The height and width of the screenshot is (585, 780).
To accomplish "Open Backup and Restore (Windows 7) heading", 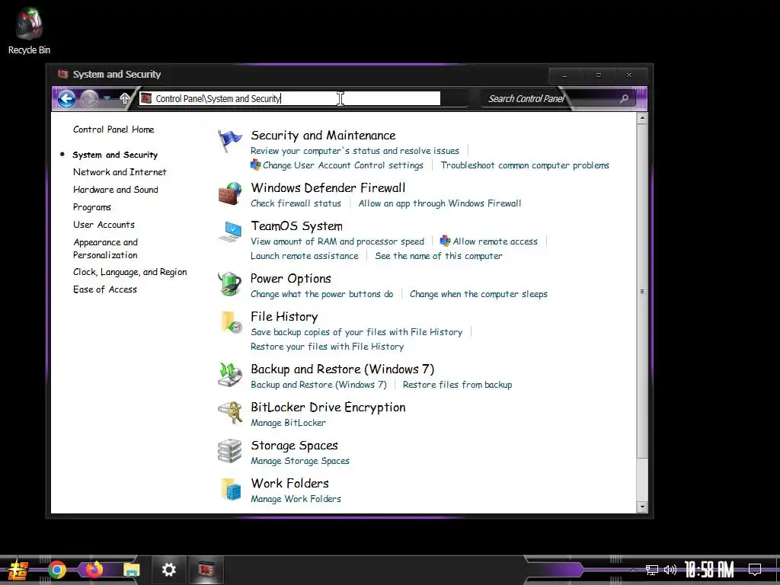I will pos(342,369).
